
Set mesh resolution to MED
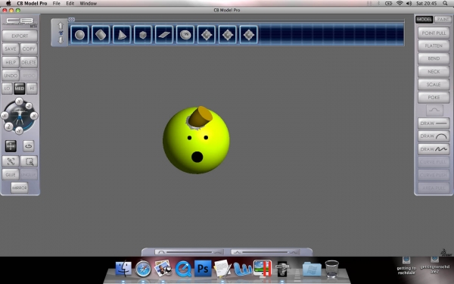point(20,89)
